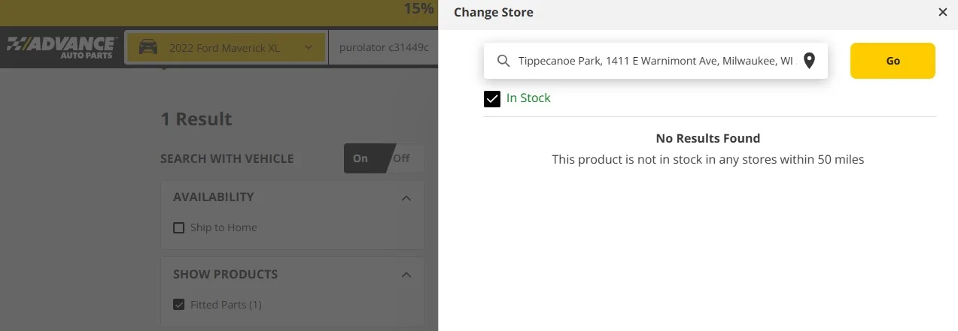The height and width of the screenshot is (331, 958).
Task: Click the In Stock green label
Action: pyautogui.click(x=528, y=98)
